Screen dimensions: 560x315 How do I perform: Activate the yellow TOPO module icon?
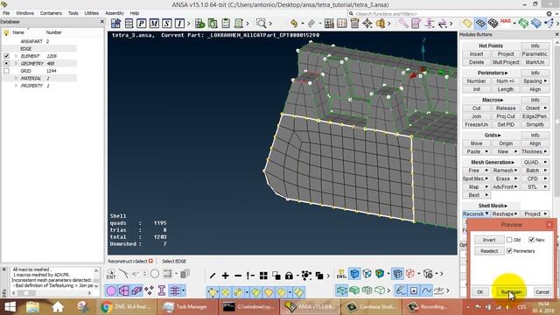pos(467,24)
